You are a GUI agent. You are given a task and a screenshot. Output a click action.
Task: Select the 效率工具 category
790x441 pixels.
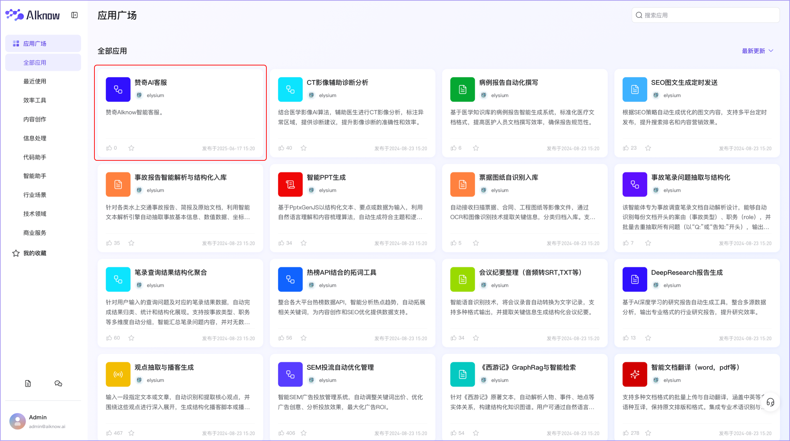coord(35,100)
